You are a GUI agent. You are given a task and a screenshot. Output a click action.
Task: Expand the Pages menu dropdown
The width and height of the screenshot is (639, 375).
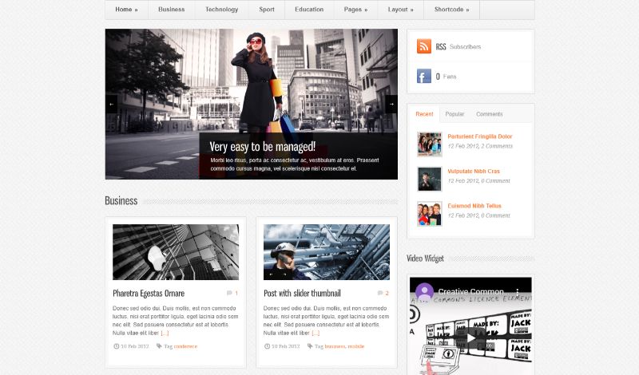pos(355,10)
